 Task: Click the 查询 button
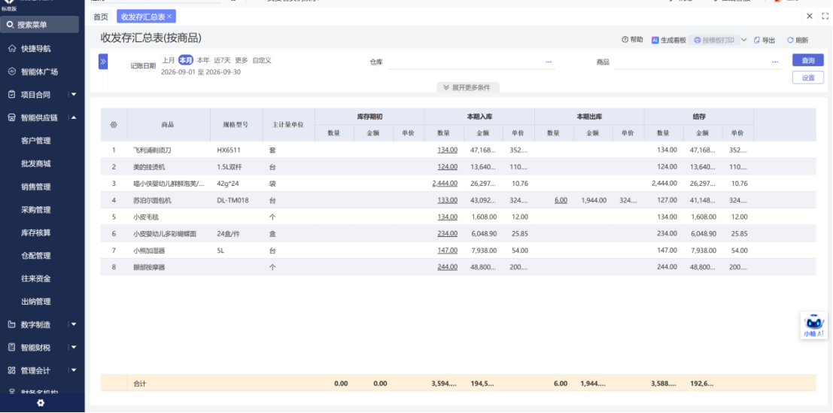(x=808, y=60)
